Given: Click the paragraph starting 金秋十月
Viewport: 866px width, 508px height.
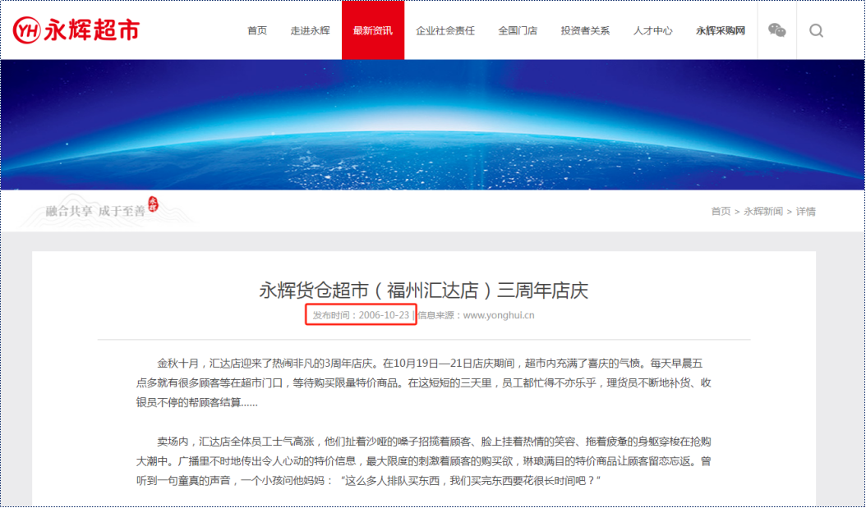Looking at the screenshot, I should (x=424, y=382).
